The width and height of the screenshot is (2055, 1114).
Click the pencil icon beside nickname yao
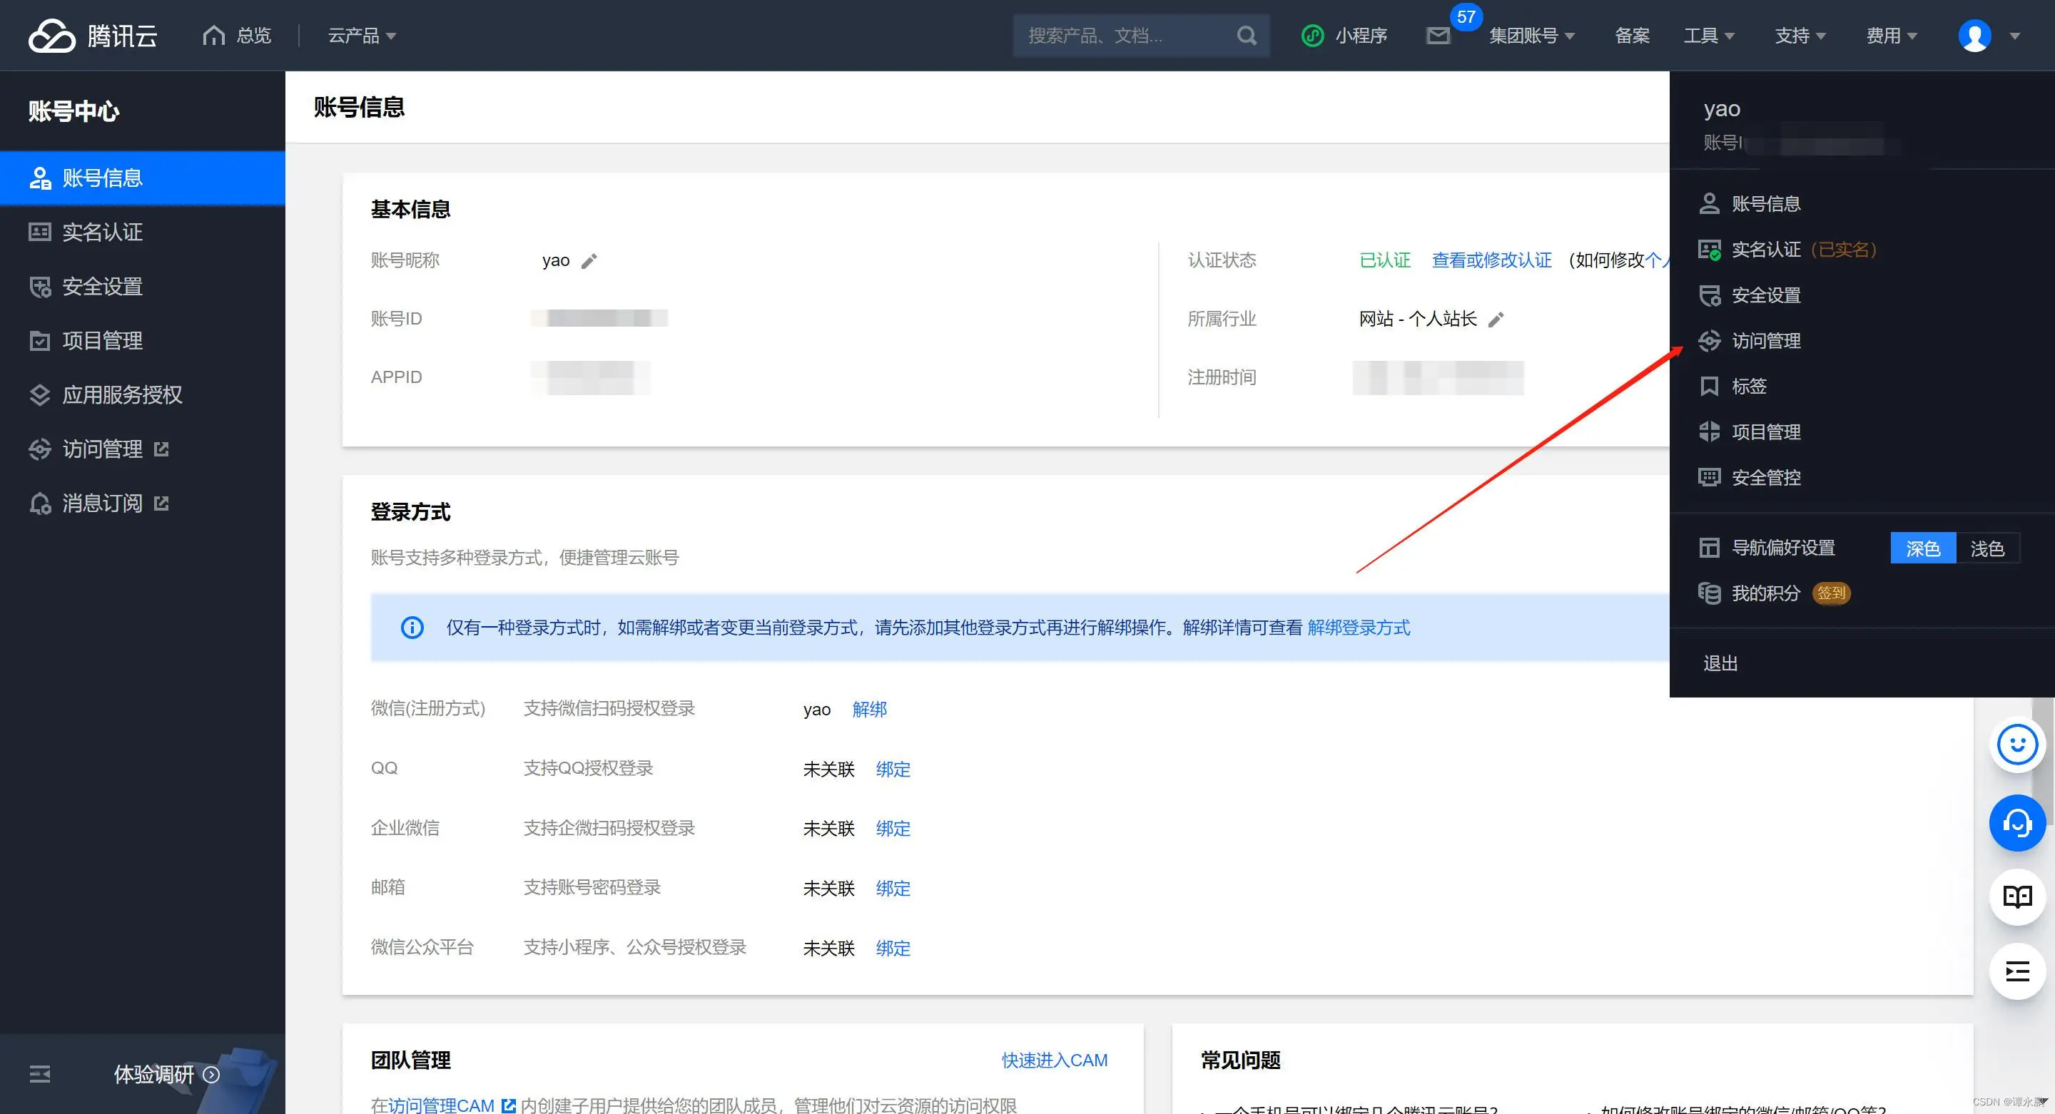[589, 261]
